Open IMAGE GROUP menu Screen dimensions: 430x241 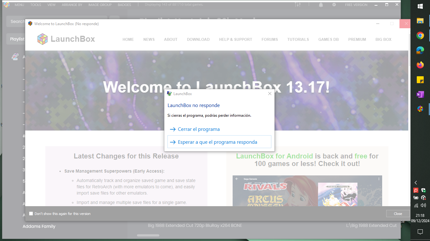(x=100, y=5)
